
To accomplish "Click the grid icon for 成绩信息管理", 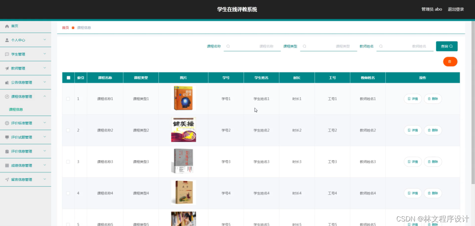I will pyautogui.click(x=7, y=166).
